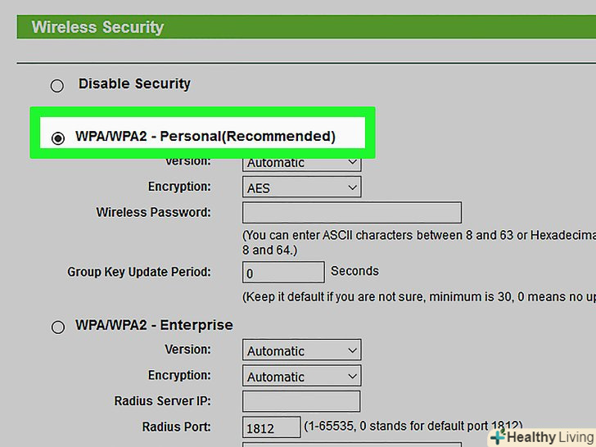
Task: Open the Personal Encryption AES dropdown
Action: [x=301, y=187]
